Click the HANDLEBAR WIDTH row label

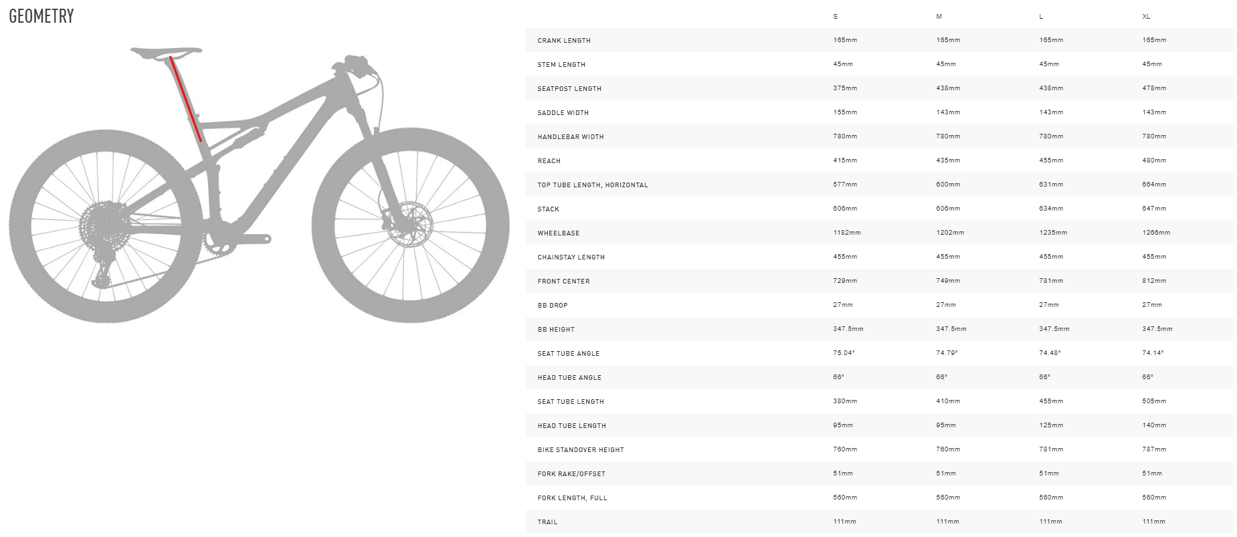[x=571, y=137]
